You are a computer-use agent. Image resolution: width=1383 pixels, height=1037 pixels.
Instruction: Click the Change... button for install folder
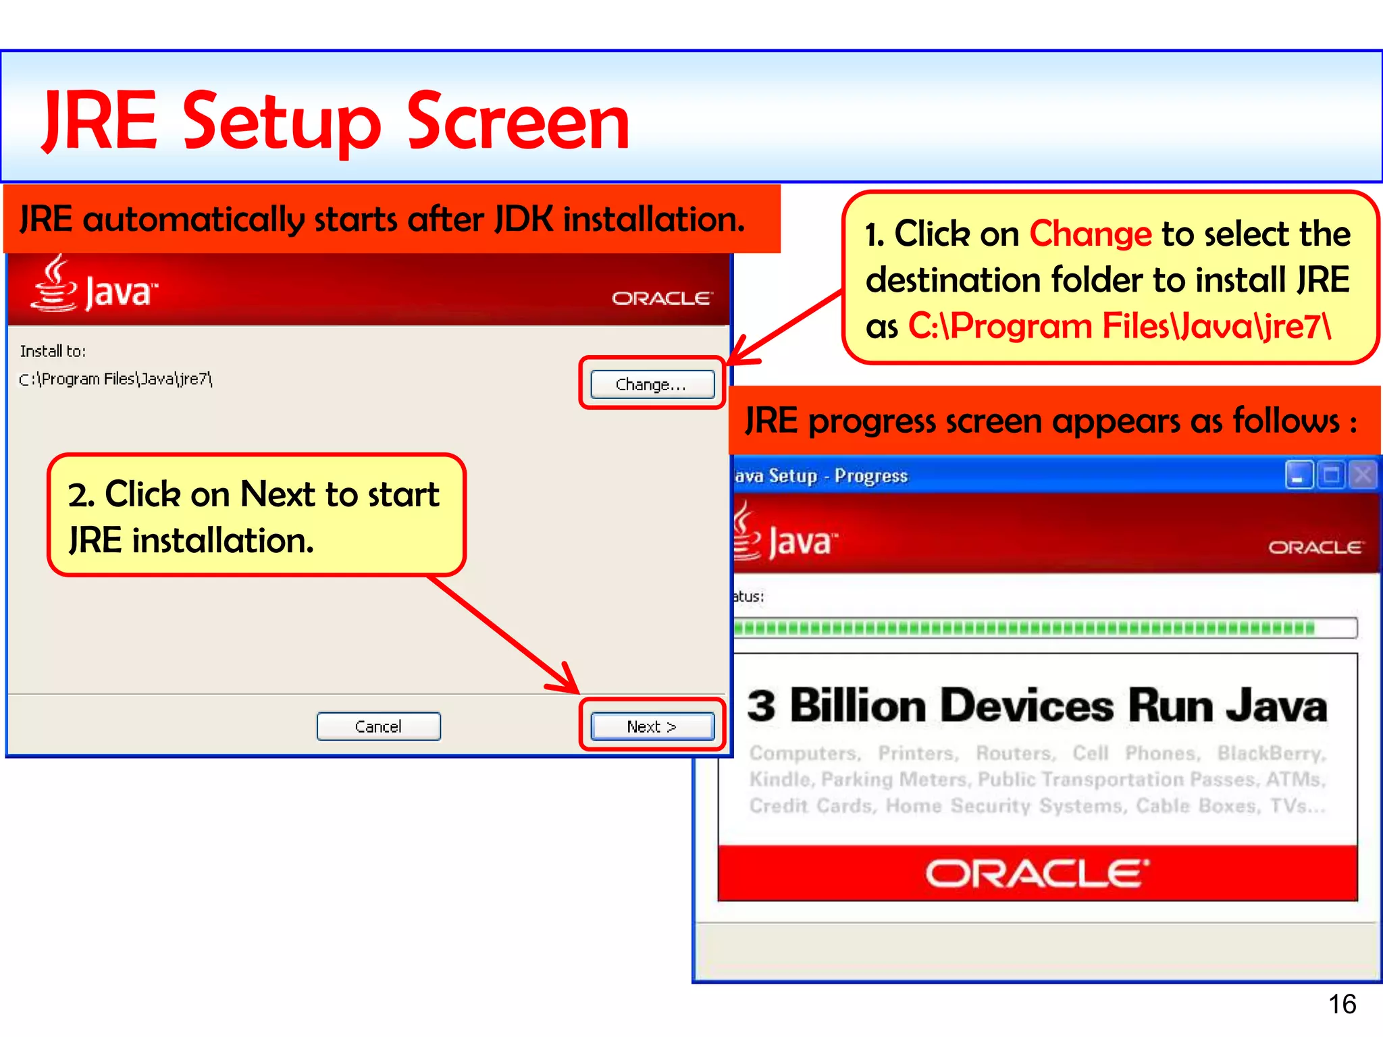click(652, 384)
